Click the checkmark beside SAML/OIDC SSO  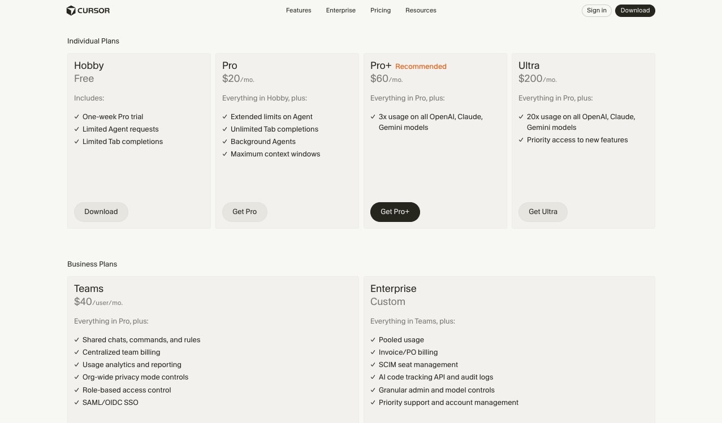pos(77,402)
